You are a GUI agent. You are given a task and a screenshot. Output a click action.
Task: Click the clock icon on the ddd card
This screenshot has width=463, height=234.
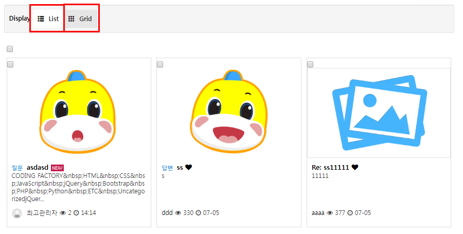click(199, 213)
